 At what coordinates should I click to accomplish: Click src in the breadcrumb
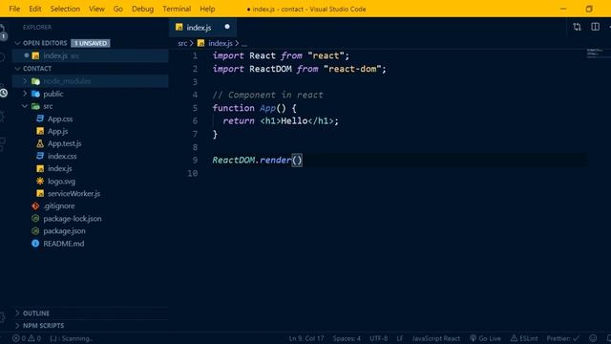tap(182, 43)
